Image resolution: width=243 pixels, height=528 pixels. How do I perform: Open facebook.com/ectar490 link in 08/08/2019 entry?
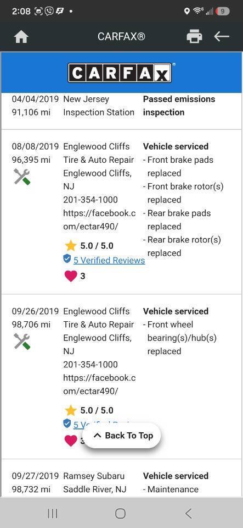click(99, 219)
